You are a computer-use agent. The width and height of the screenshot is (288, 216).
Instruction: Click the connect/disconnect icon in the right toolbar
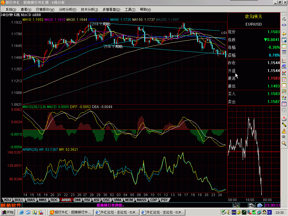point(284,25)
